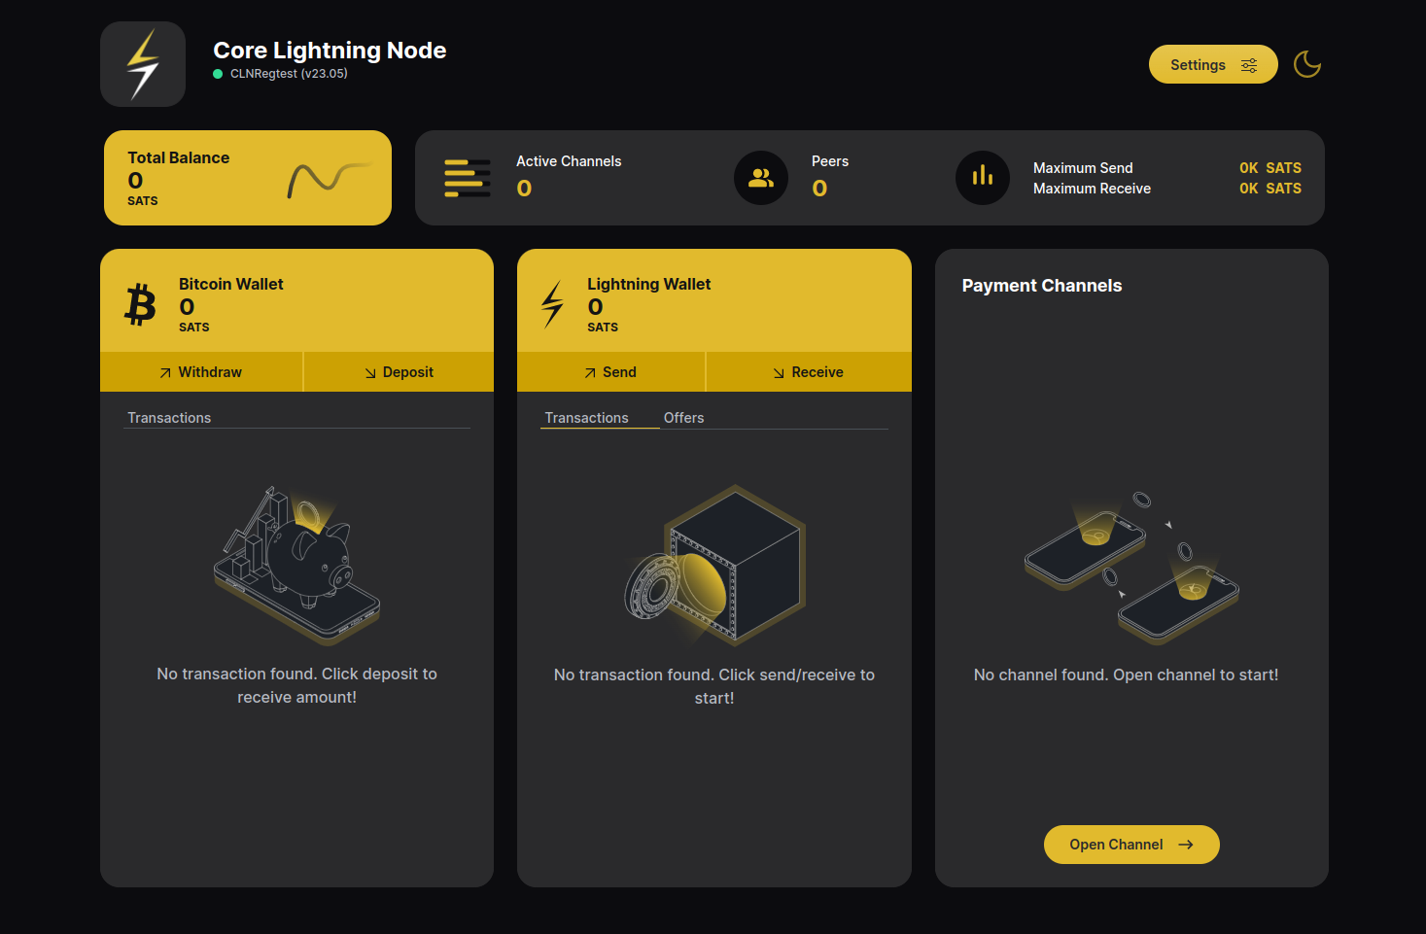The image size is (1426, 934).
Task: Withdraw from the Bitcoin Wallet
Action: click(201, 372)
